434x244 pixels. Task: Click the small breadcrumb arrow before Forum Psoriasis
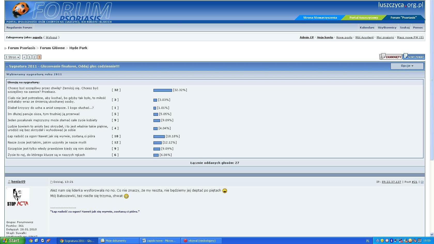coord(6,48)
